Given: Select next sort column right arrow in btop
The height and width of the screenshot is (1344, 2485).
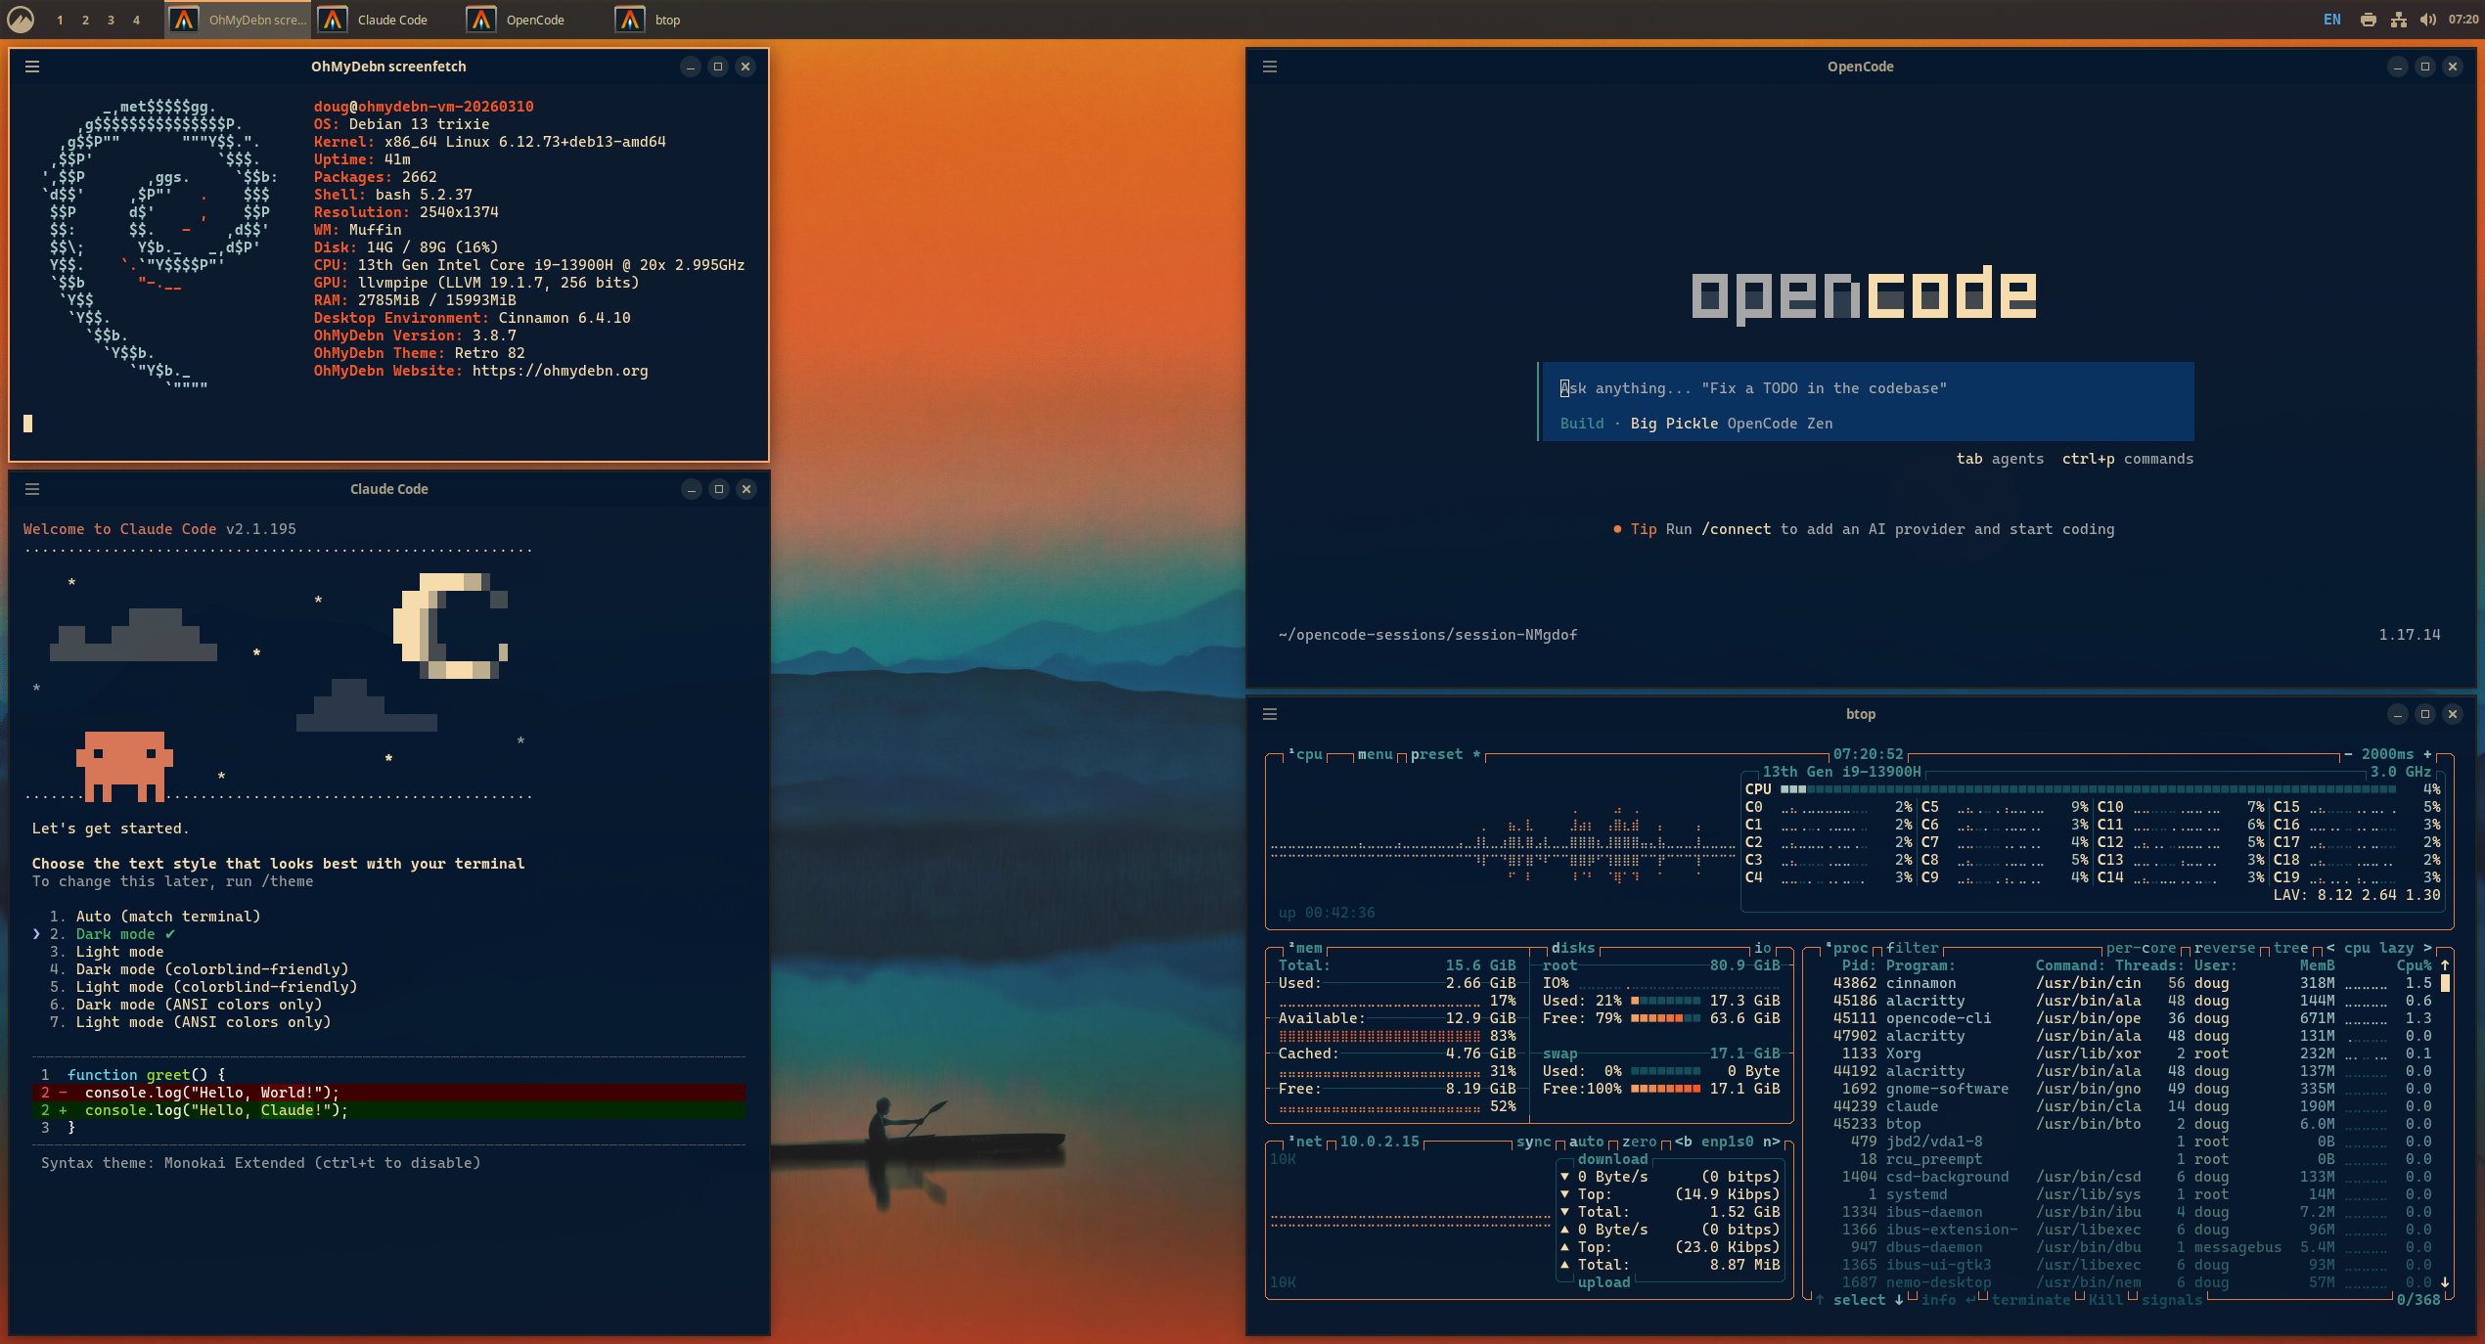Looking at the screenshot, I should click(2426, 948).
